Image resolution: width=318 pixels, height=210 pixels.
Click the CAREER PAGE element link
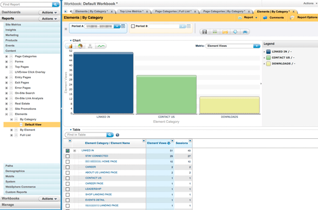pos(94,184)
